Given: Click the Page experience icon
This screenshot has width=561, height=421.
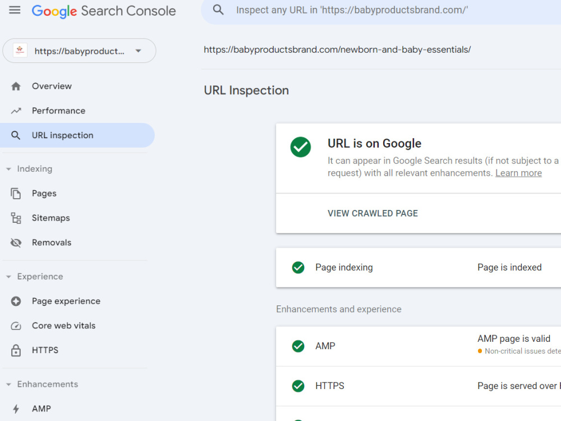Looking at the screenshot, I should click(x=16, y=301).
